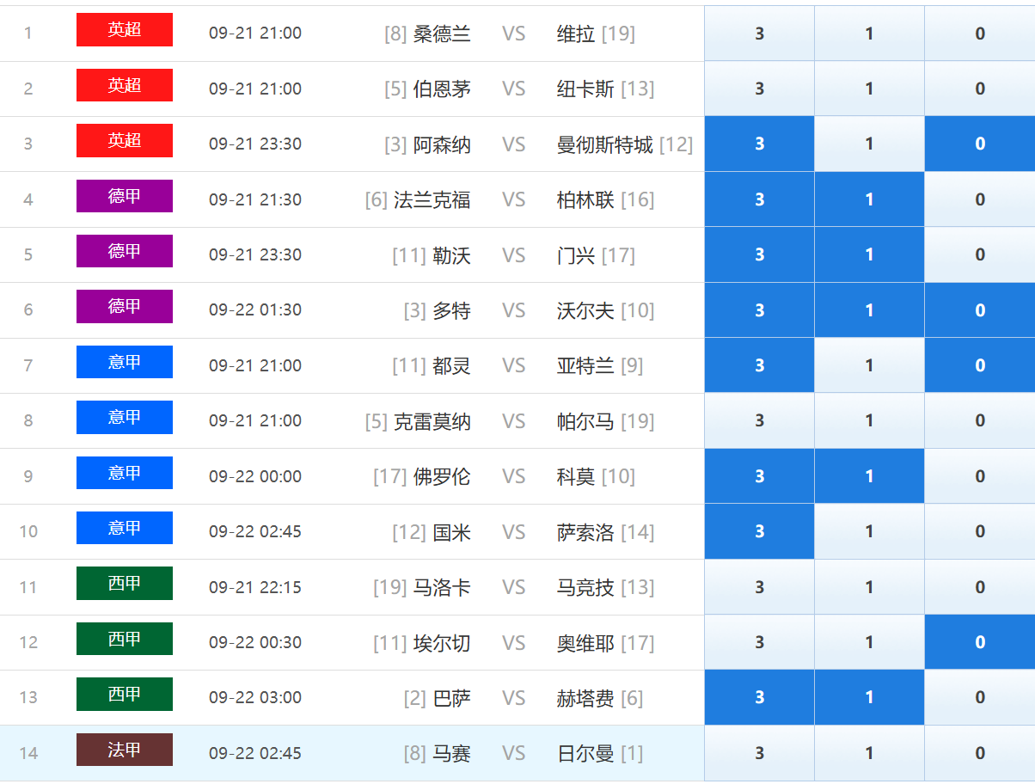1035x784 pixels.
Task: Select 1 for 马赛 vs 日尔曼
Action: pyautogui.click(x=869, y=753)
